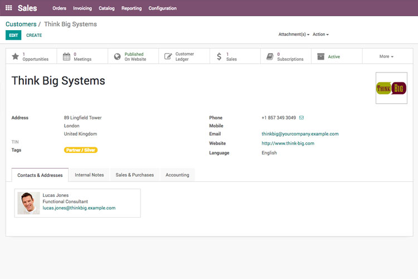Click Think Big Systems breadcrumb text
Image resolution: width=418 pixels, height=279 pixels.
(x=70, y=24)
